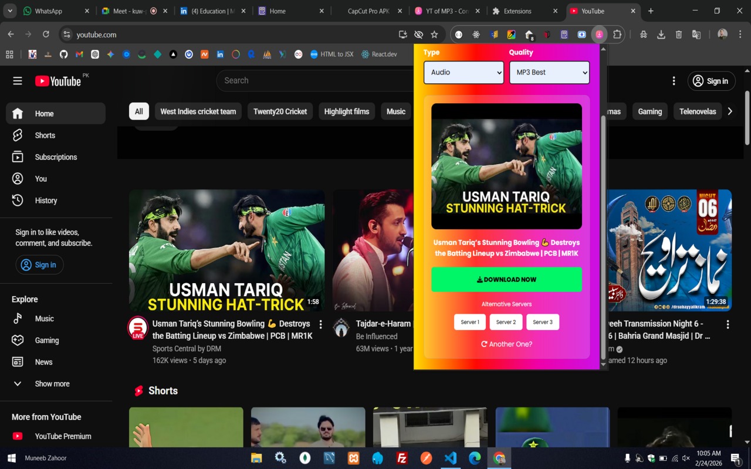Open the Chrome tab search dropdown
Screen dimensions: 751x469
tap(10, 11)
